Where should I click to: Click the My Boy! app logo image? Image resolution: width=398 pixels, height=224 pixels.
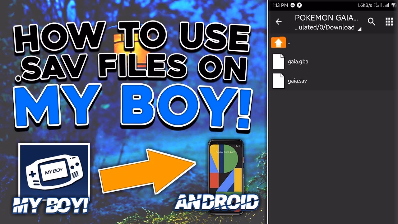[54, 171]
